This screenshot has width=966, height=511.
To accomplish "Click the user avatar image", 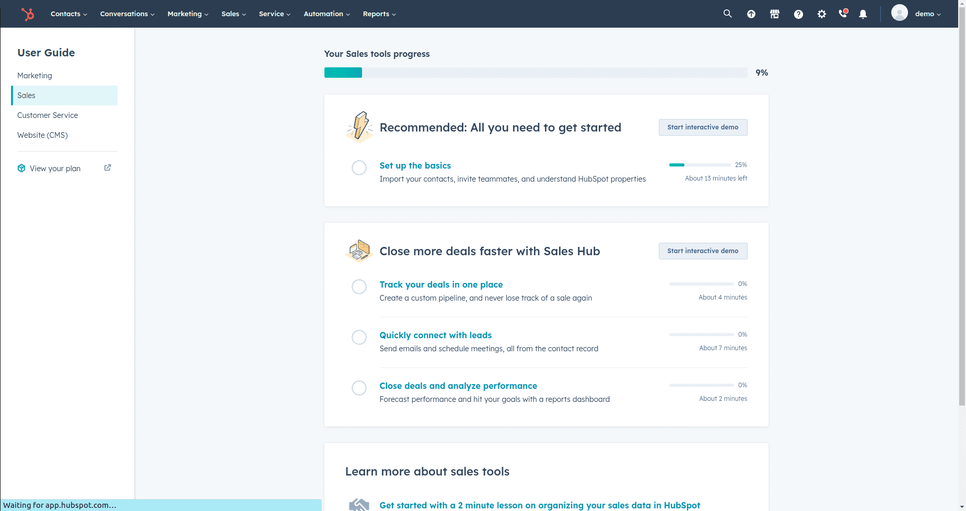I will 899,13.
